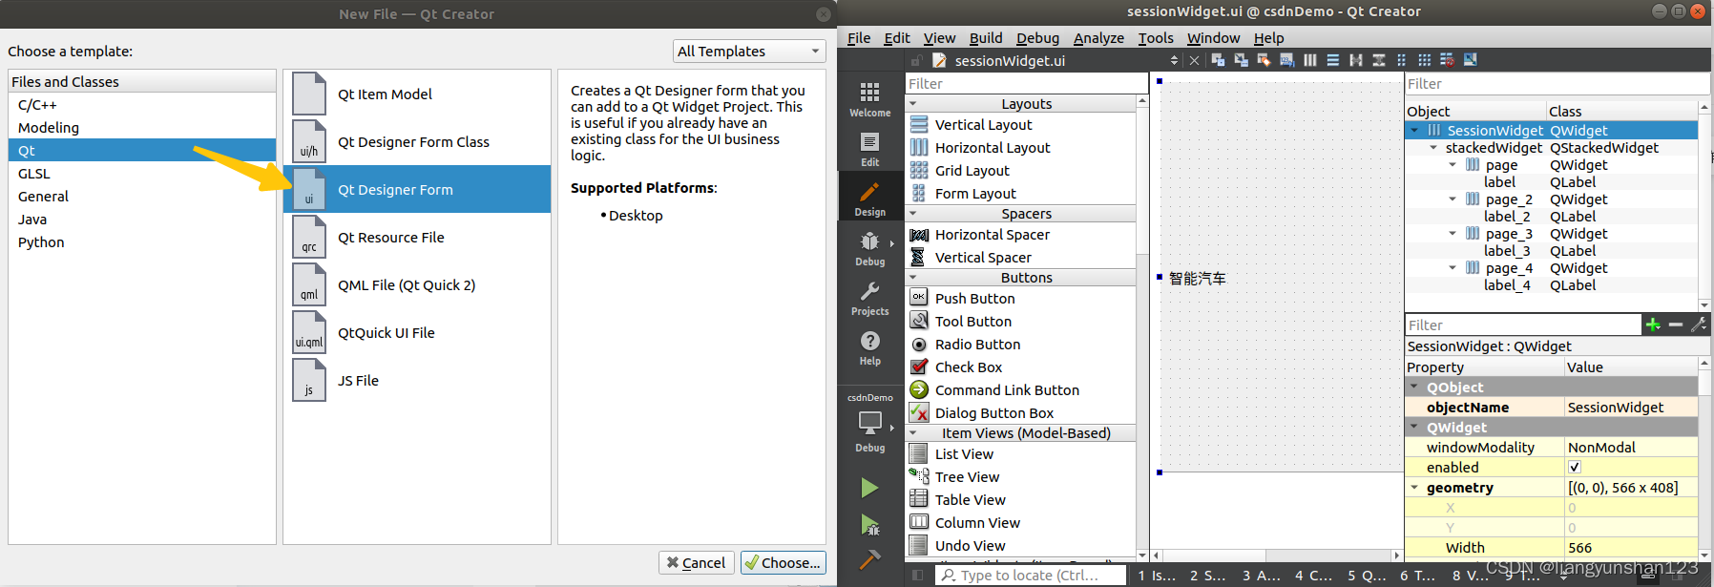Collapse the SessionWidget tree node

pos(1414,131)
